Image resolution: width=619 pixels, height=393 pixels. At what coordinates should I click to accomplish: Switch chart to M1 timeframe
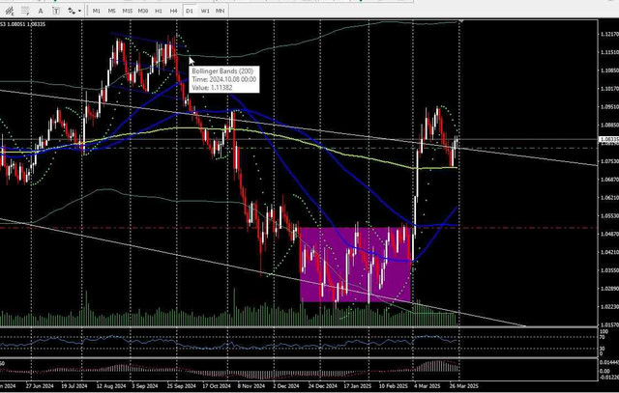(97, 11)
